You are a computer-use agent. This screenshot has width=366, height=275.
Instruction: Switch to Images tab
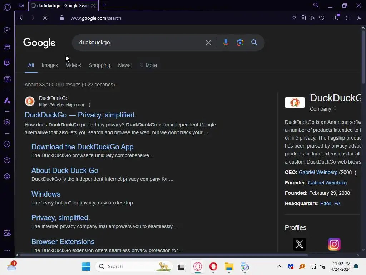(50, 65)
